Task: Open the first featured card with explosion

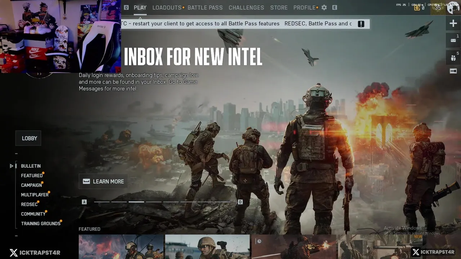Action: (x=121, y=247)
